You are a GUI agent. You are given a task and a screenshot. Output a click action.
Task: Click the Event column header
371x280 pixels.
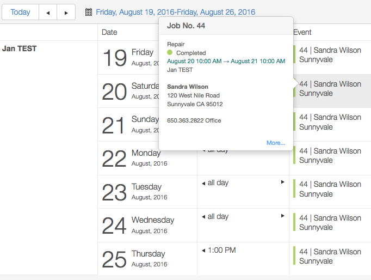(302, 32)
